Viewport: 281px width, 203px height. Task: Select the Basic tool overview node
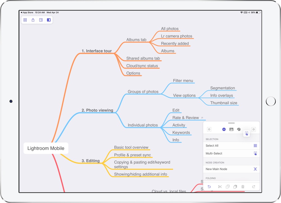[x=131, y=147]
